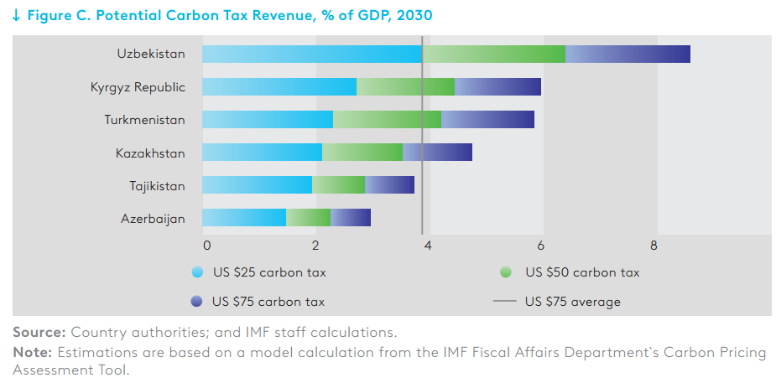
Task: Click the light blue US $25 legend dot
Action: [197, 272]
